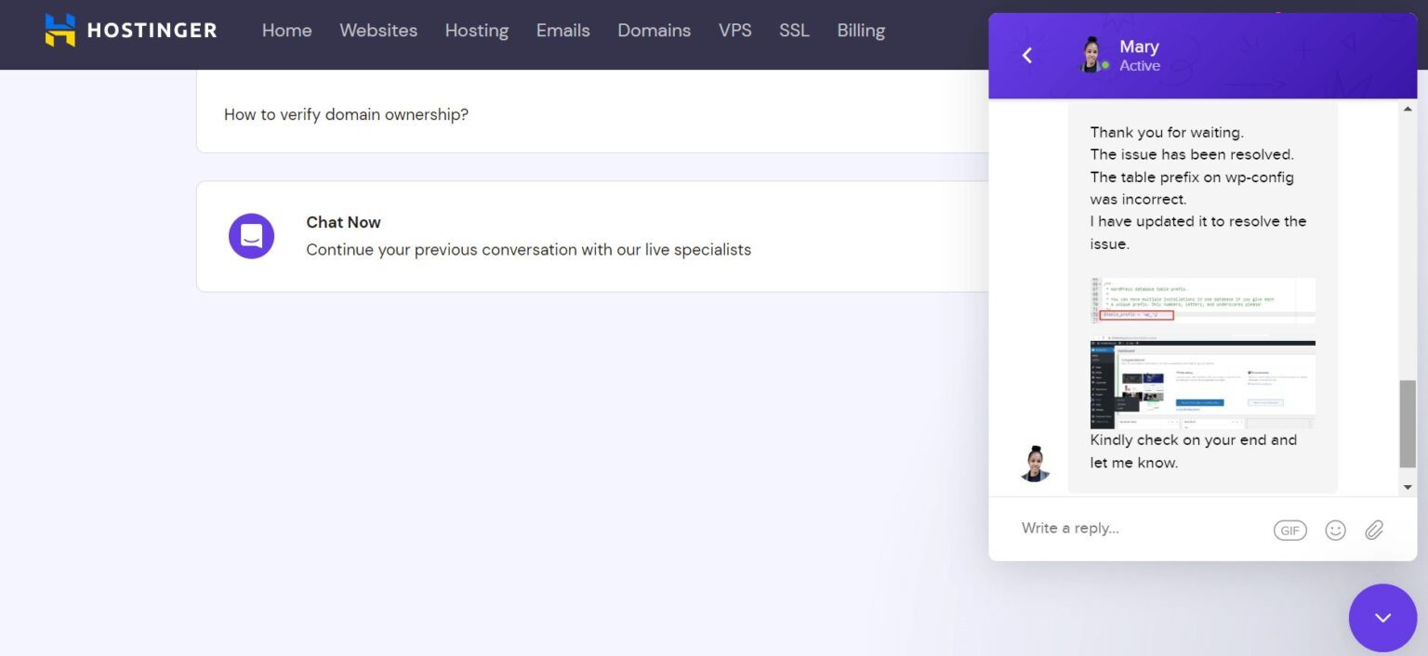Open "How to verify domain ownership?"

(346, 113)
